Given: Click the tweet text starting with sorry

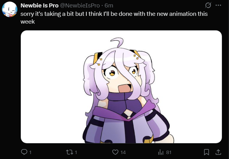Looking at the screenshot, I should point(114,18).
